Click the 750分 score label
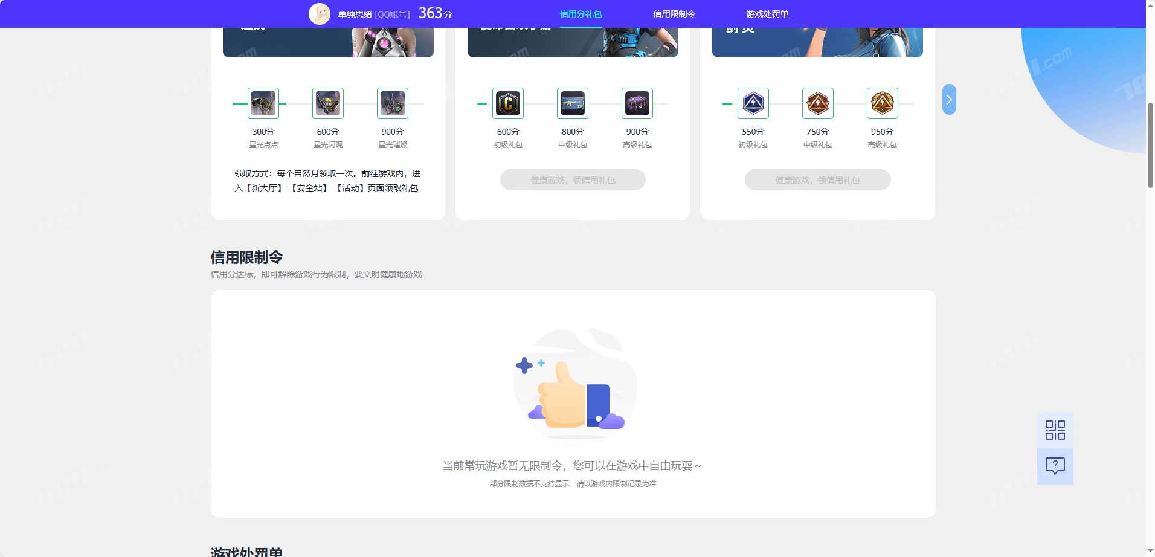This screenshot has height=557, width=1155. pyautogui.click(x=817, y=132)
